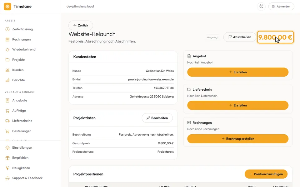The image size is (300, 187).
Task: Click the 9.800,00 € total price badge
Action: [275, 37]
